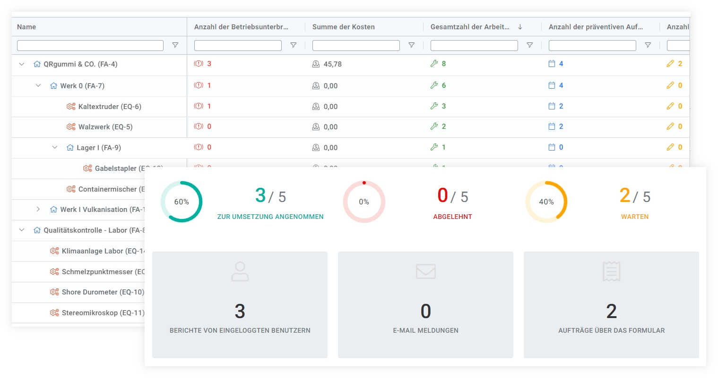Click work order count 2 in Walzwerk row
The height and width of the screenshot is (378, 718).
point(444,126)
